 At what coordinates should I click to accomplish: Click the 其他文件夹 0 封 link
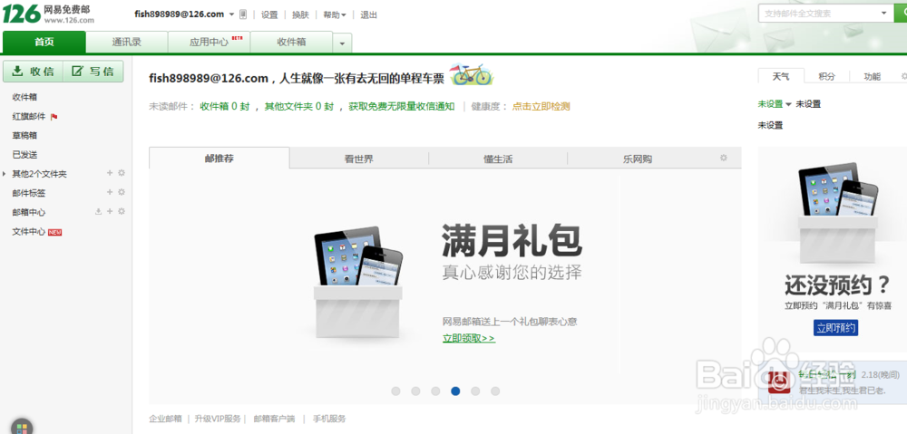click(x=299, y=106)
